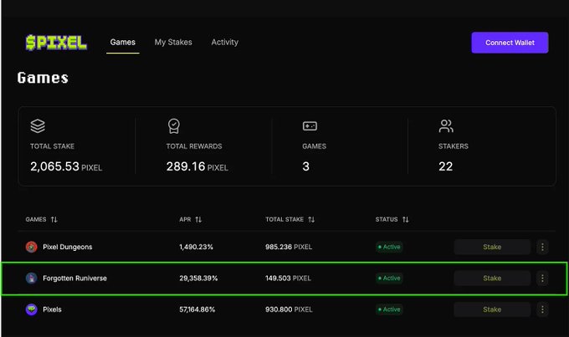Sort the table by Total Stake arrows
The image size is (569, 337).
point(311,219)
